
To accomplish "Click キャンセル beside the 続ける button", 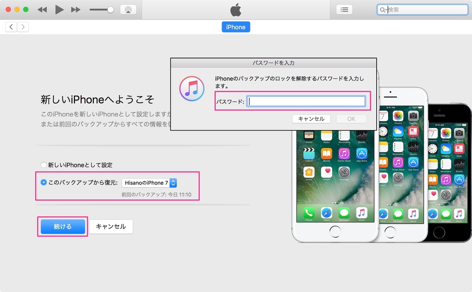I will 111,226.
